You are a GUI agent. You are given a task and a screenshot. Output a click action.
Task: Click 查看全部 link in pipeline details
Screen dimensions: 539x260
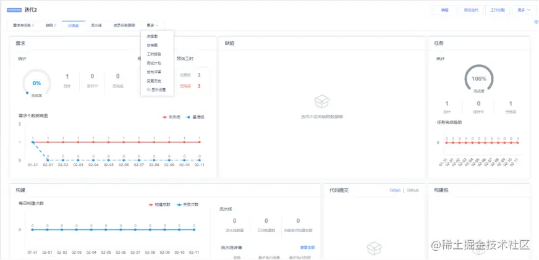click(307, 247)
